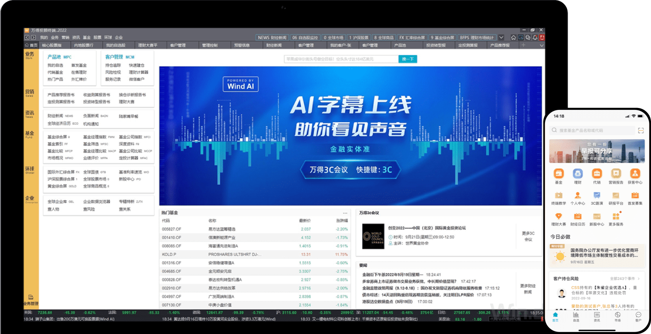Tap 终端教学 icon on phone
Image resolution: width=651 pixels, height=334 pixels.
(558, 195)
